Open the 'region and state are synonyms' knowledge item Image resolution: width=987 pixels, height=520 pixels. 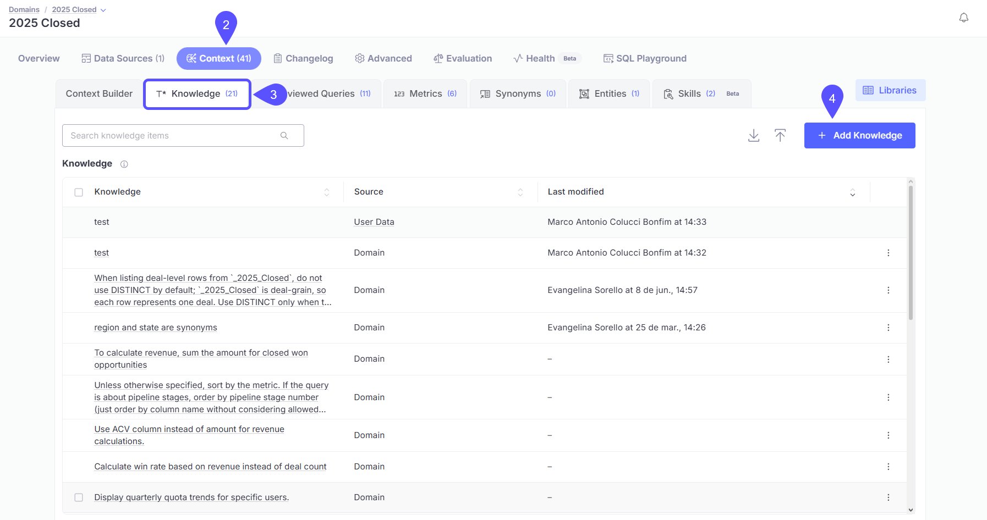coord(156,328)
